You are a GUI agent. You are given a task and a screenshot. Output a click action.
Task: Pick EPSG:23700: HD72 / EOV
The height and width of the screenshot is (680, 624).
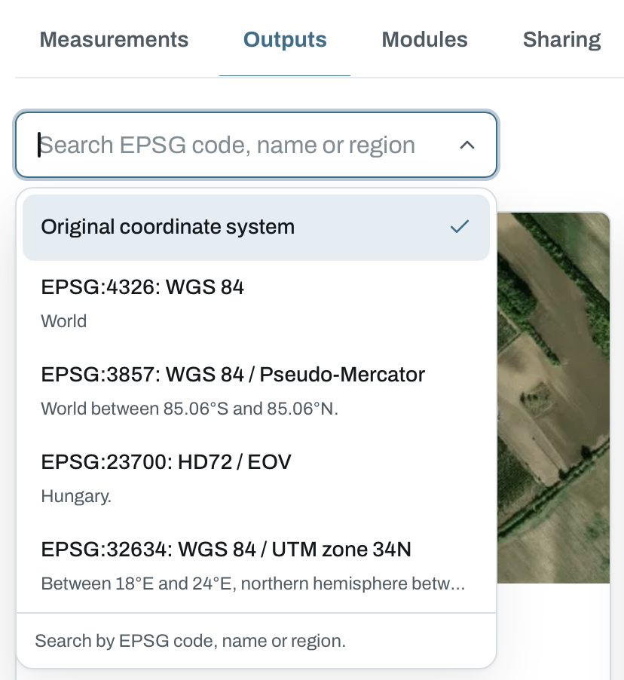click(x=256, y=479)
